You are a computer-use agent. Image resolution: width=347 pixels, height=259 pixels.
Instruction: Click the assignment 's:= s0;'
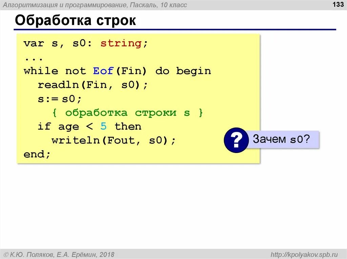pos(60,99)
